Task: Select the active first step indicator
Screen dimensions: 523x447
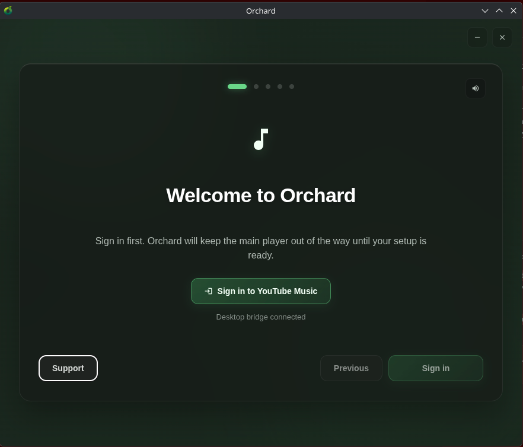Action: click(x=237, y=87)
